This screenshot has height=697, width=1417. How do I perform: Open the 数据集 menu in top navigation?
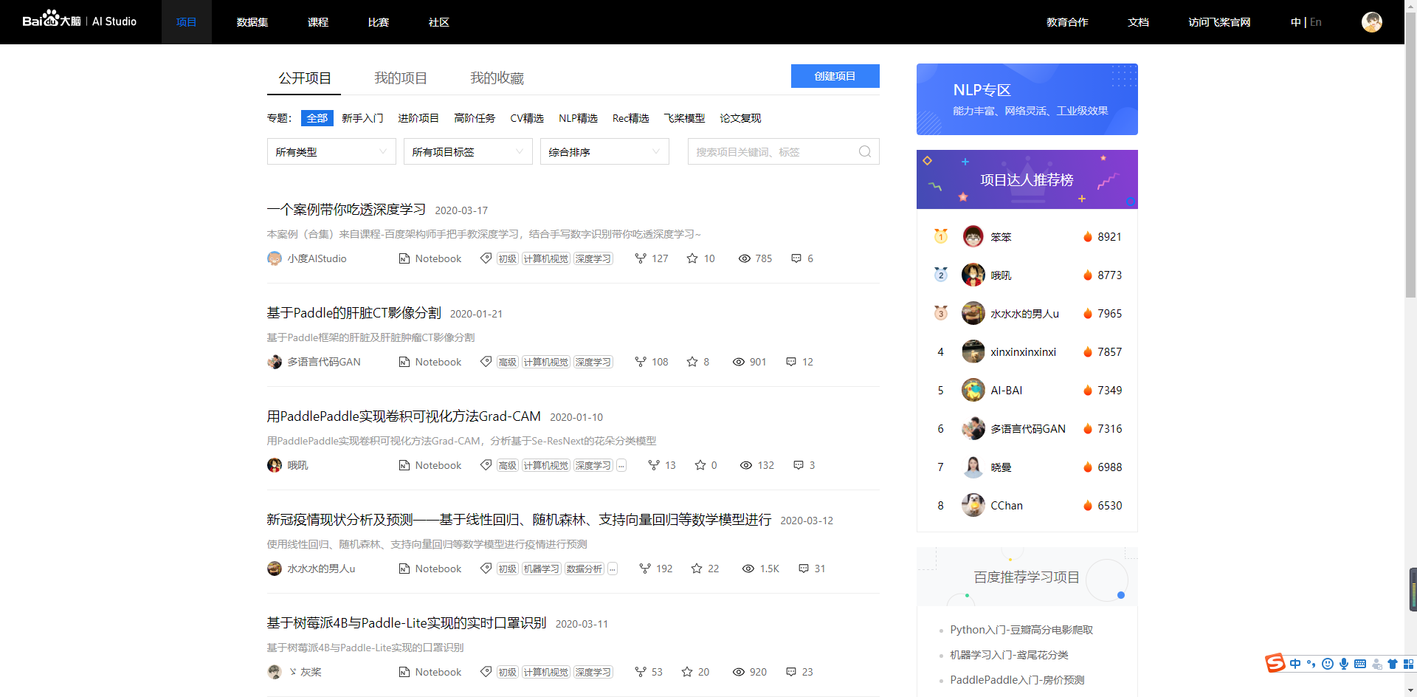pos(252,22)
